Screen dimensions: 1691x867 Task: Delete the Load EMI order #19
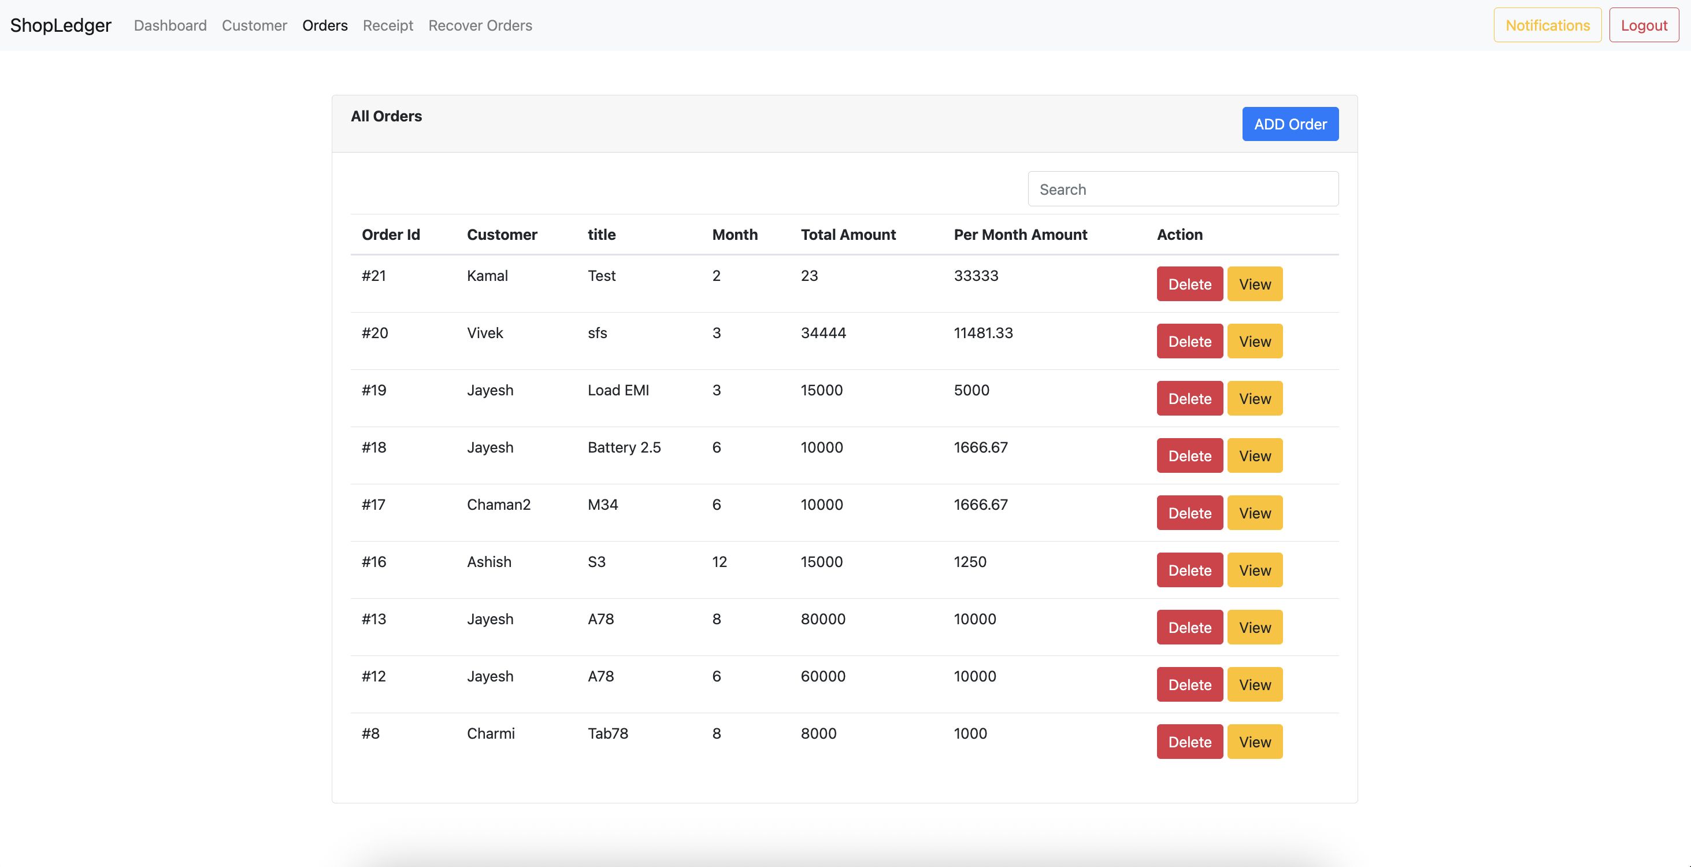point(1189,398)
